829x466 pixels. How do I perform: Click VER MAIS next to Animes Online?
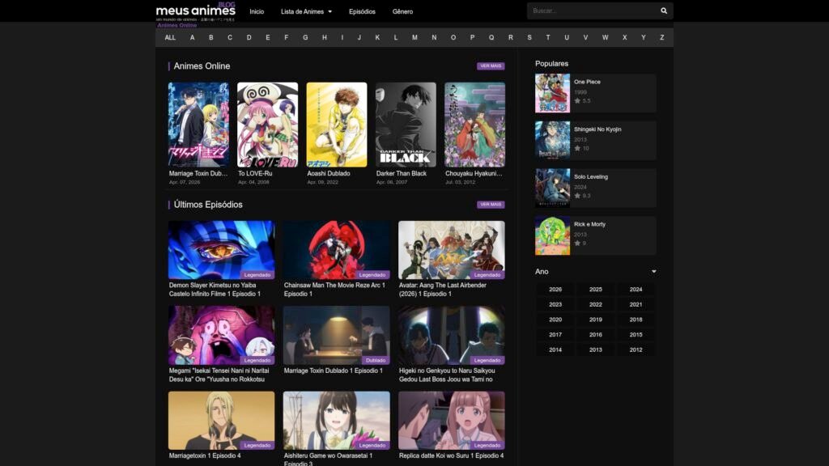point(491,66)
